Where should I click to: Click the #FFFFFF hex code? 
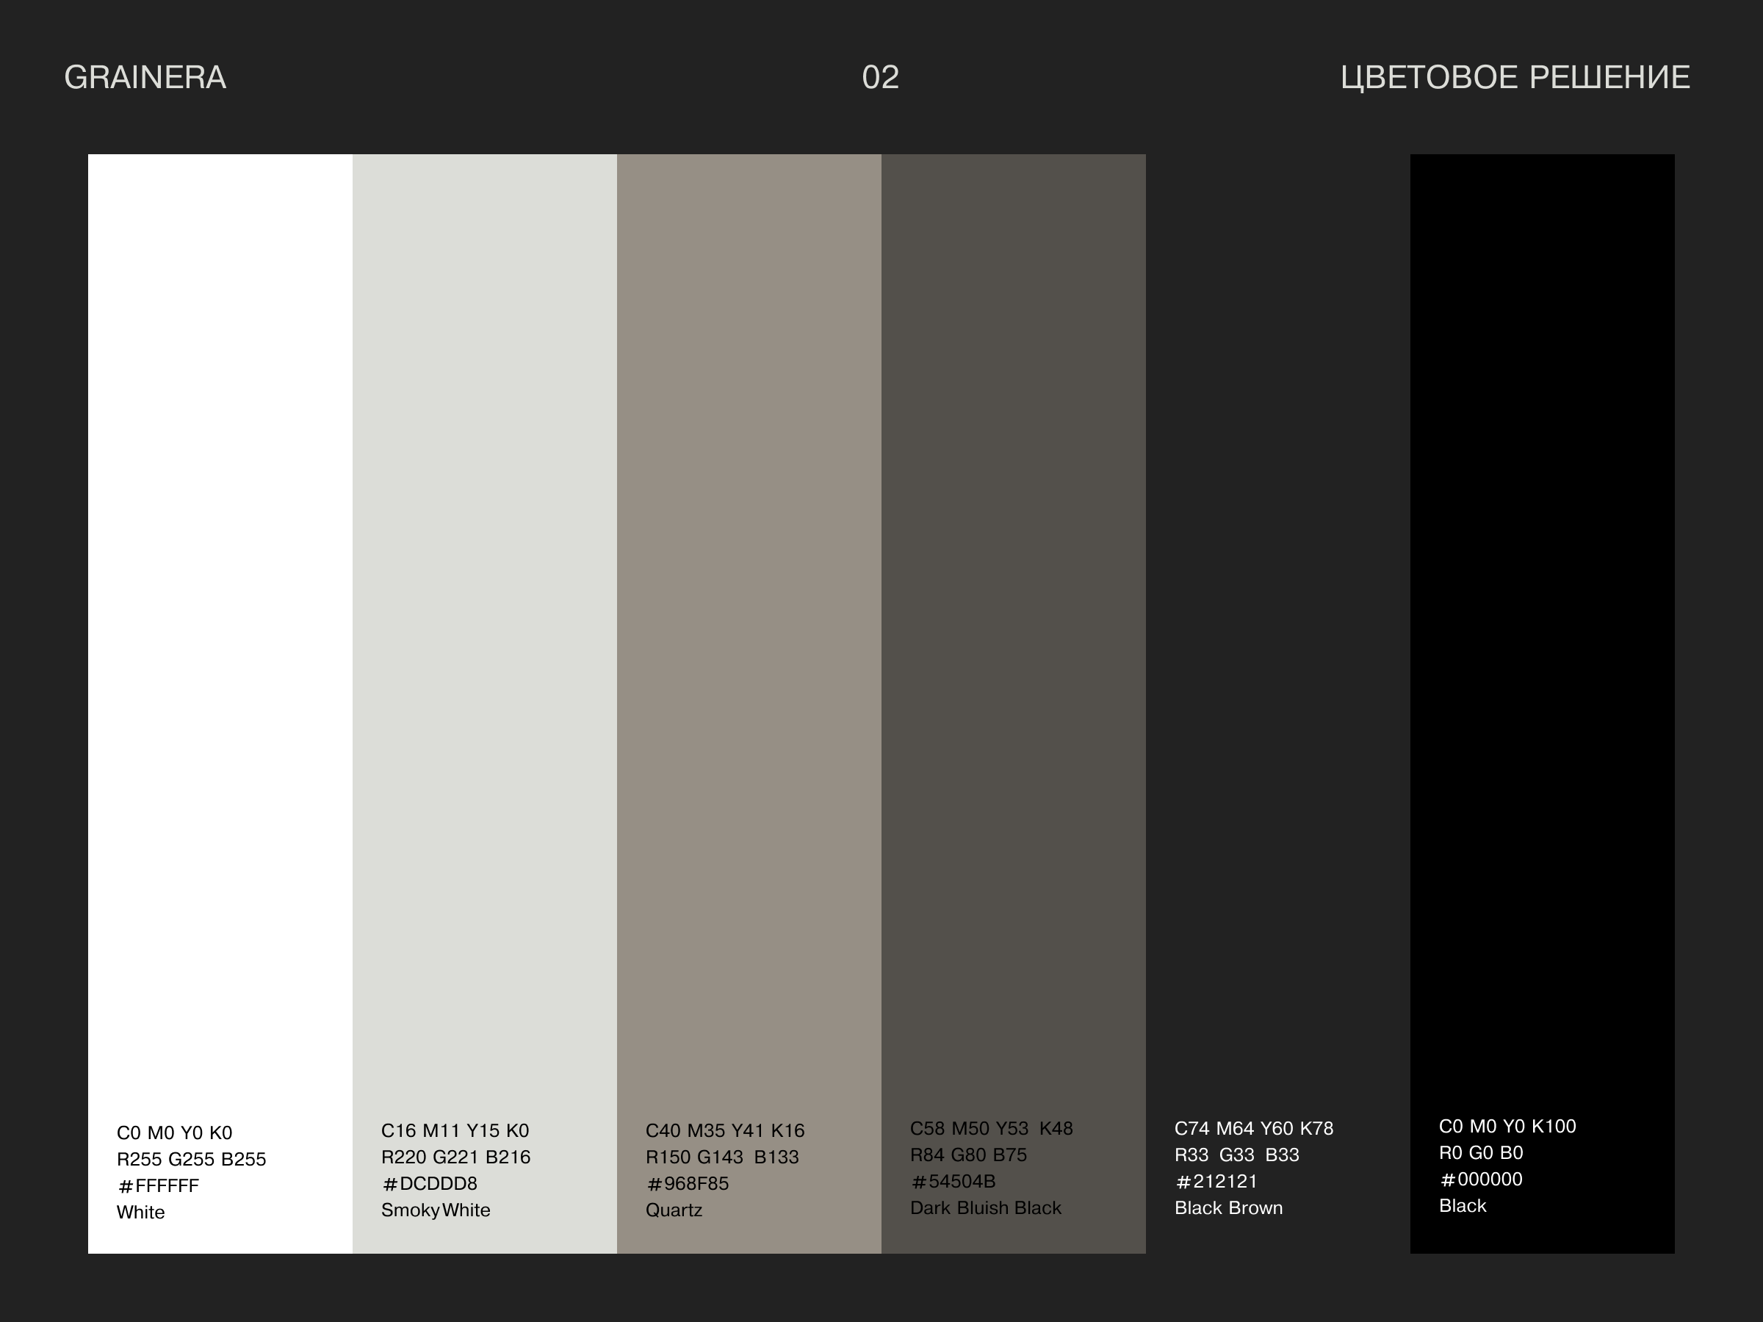point(159,1185)
